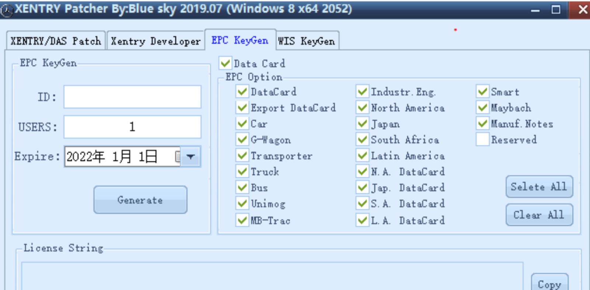Toggle the G-Wagon checkbox

(242, 139)
